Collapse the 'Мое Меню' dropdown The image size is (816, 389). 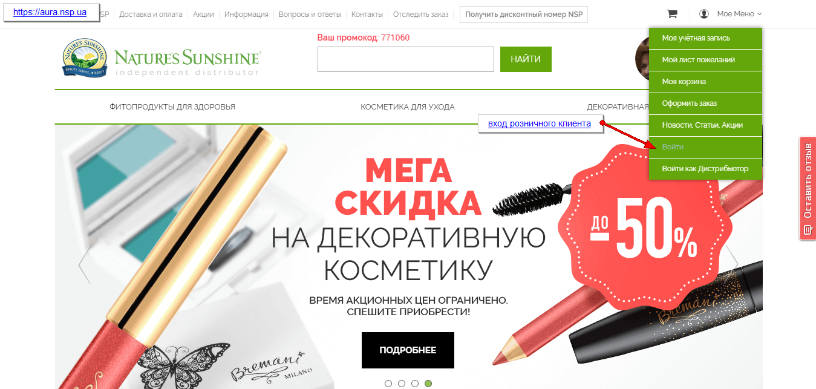(x=739, y=14)
